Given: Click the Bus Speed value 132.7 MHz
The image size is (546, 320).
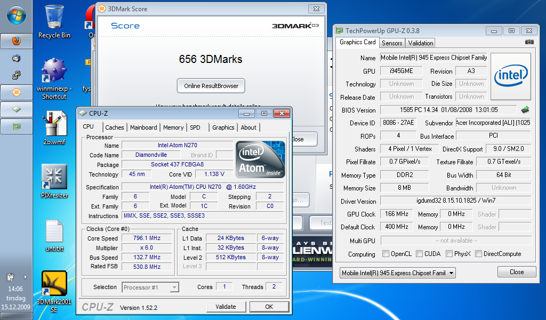Looking at the screenshot, I should pyautogui.click(x=147, y=257).
